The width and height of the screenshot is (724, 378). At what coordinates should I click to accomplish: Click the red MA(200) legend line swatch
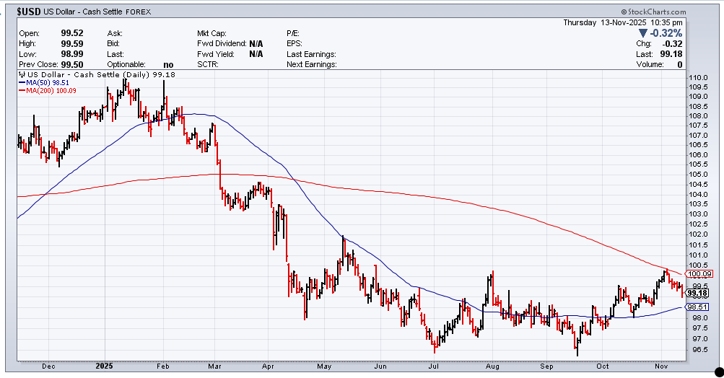coord(22,90)
